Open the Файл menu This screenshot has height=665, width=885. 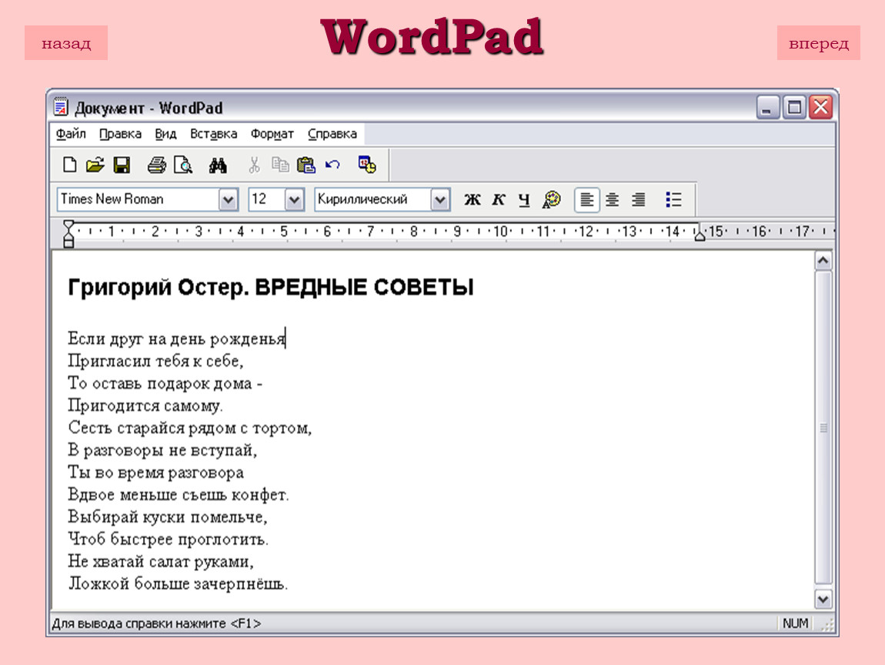(x=71, y=134)
